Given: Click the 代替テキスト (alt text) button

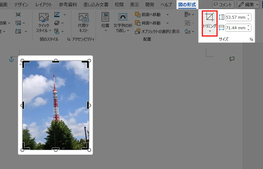Looking at the screenshot, I should click(x=83, y=23).
